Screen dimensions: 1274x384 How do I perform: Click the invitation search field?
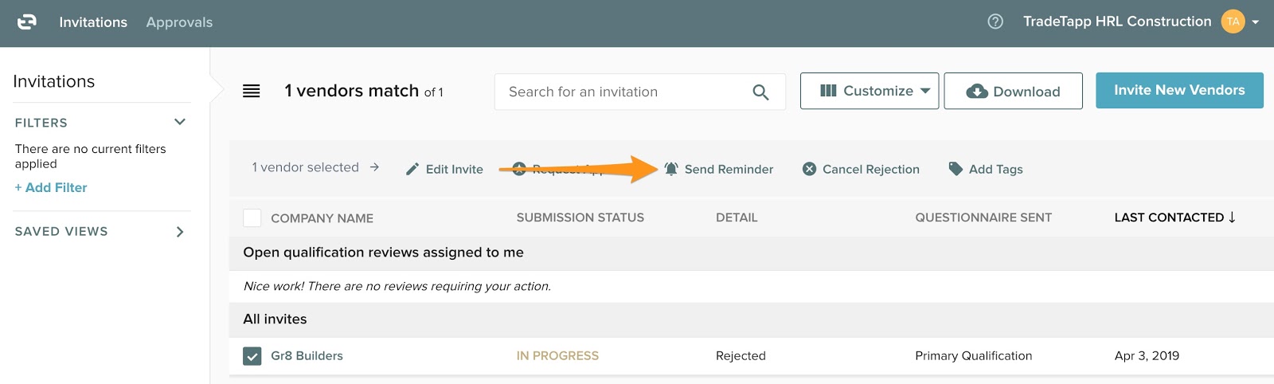coord(625,92)
